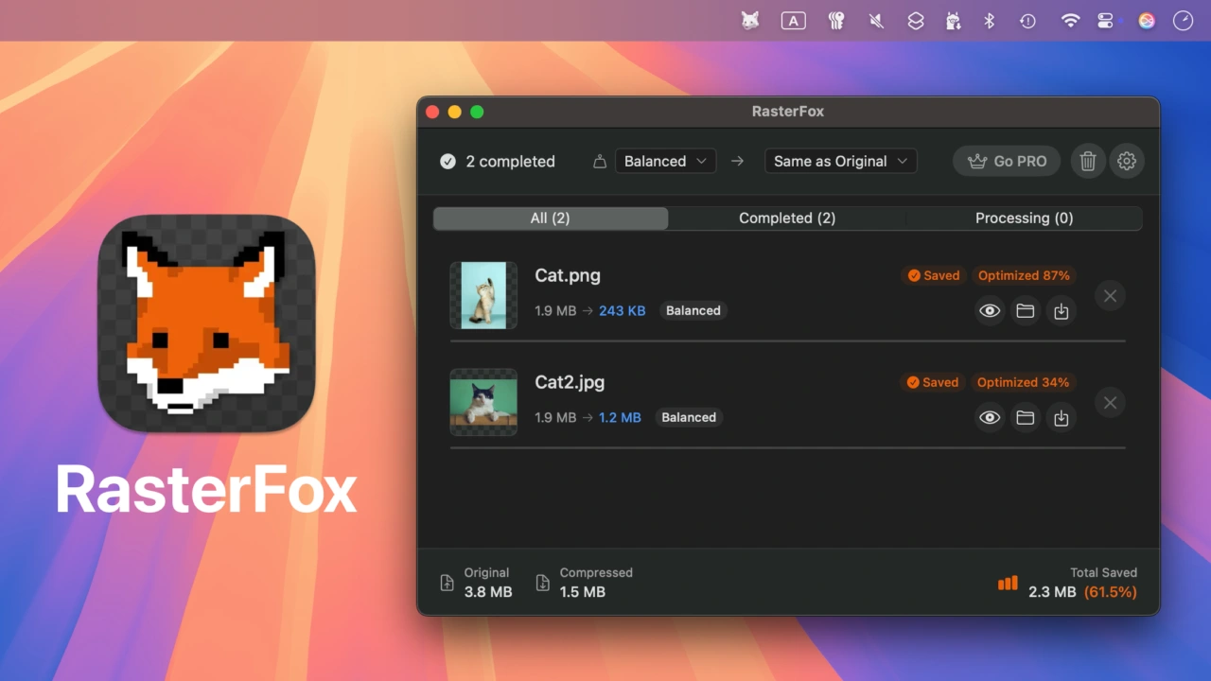This screenshot has width=1211, height=681.
Task: Click the Cat2.jpg thumbnail image
Action: tap(483, 403)
